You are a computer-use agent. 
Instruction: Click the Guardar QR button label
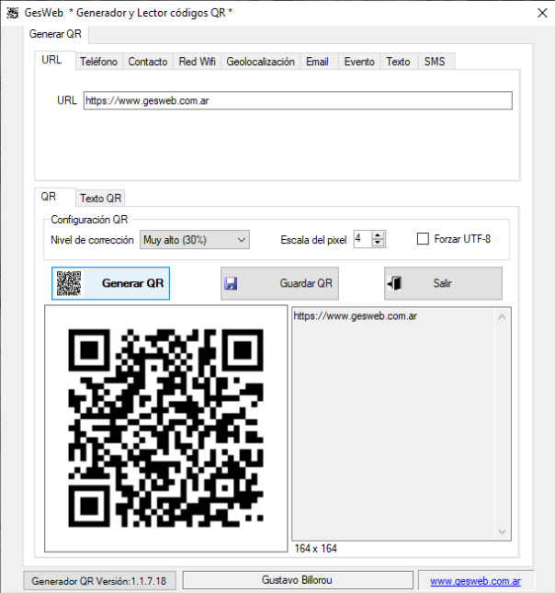click(x=306, y=283)
